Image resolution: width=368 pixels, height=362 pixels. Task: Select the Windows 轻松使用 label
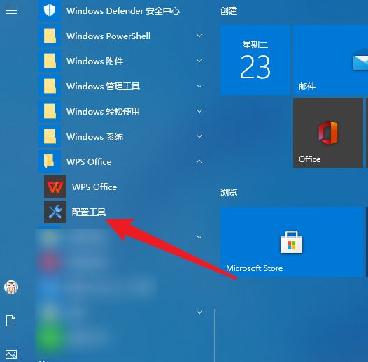pos(103,111)
